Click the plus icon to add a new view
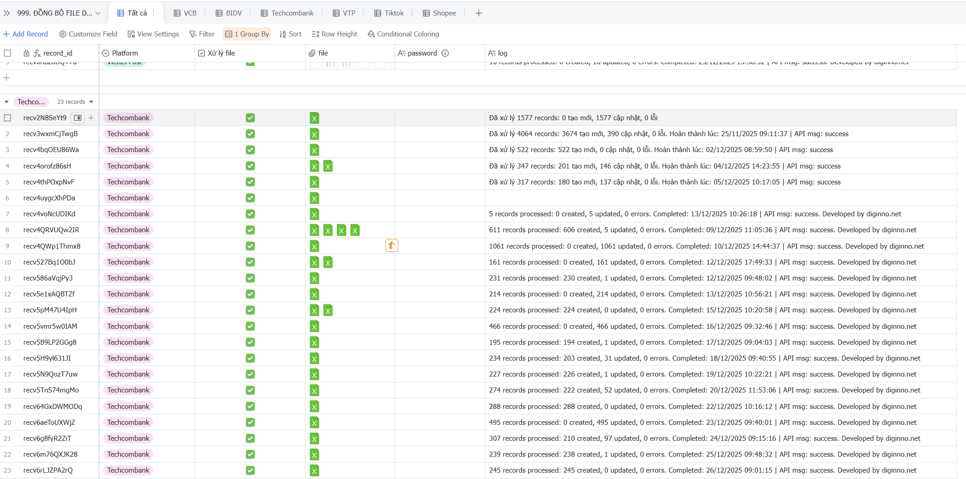 (x=478, y=13)
